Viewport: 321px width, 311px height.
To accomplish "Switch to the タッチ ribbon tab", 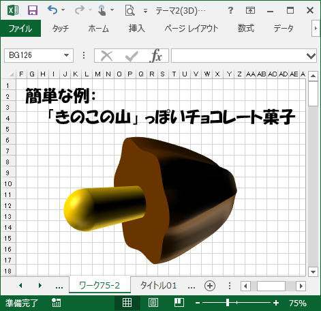I will click(x=60, y=29).
